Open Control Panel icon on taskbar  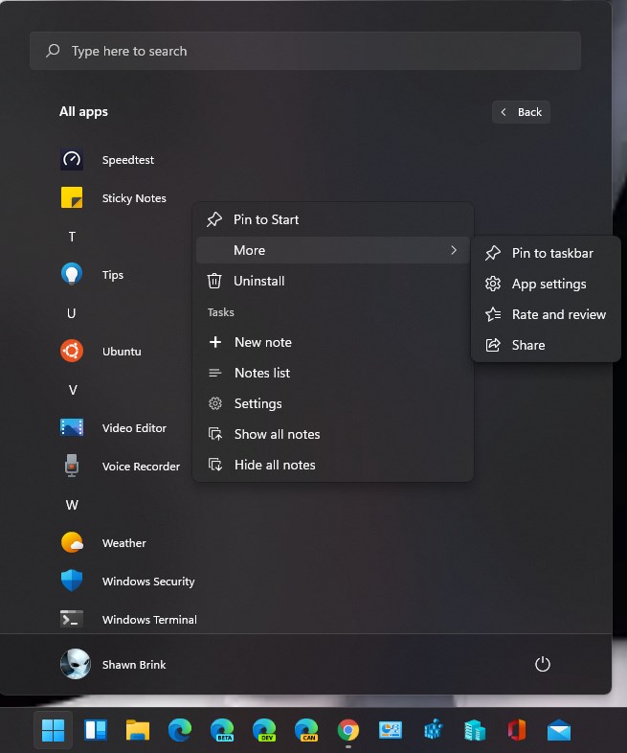pos(391,730)
